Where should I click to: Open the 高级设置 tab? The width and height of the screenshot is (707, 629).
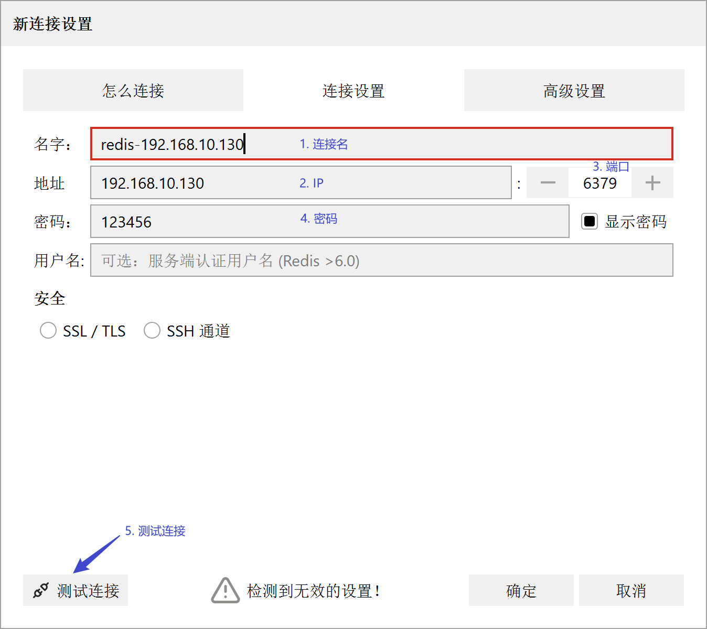[x=574, y=90]
